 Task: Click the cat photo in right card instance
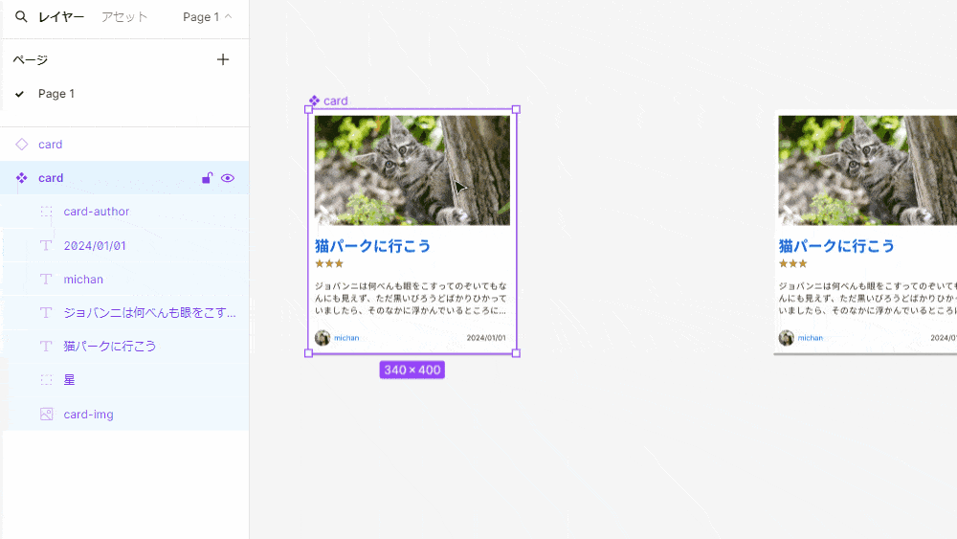click(867, 170)
